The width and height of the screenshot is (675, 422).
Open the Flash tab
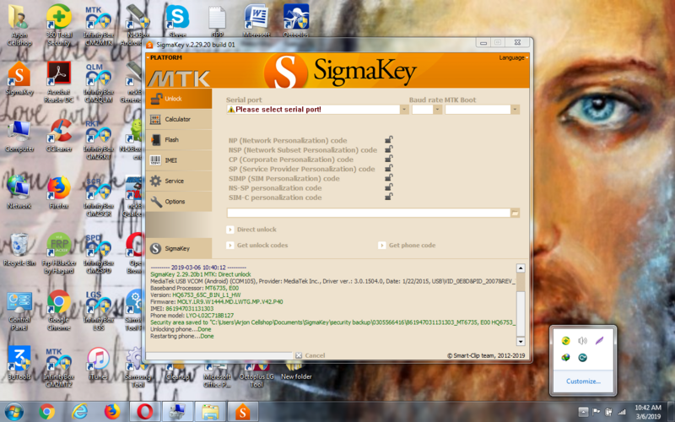179,139
